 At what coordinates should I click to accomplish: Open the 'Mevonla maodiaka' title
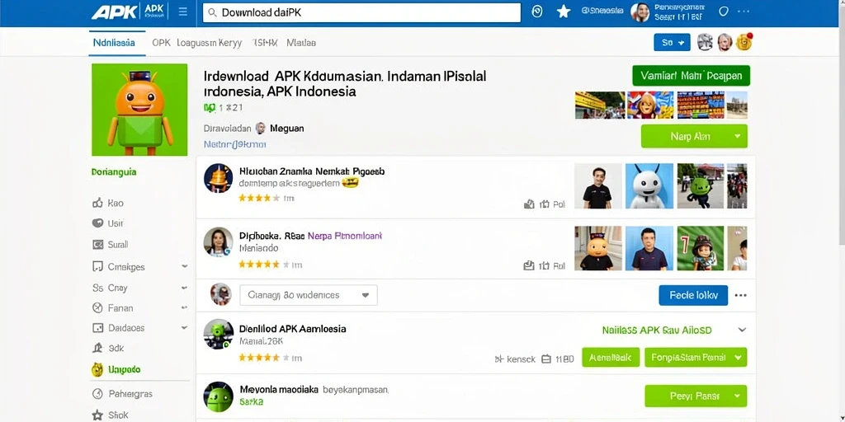tap(279, 389)
